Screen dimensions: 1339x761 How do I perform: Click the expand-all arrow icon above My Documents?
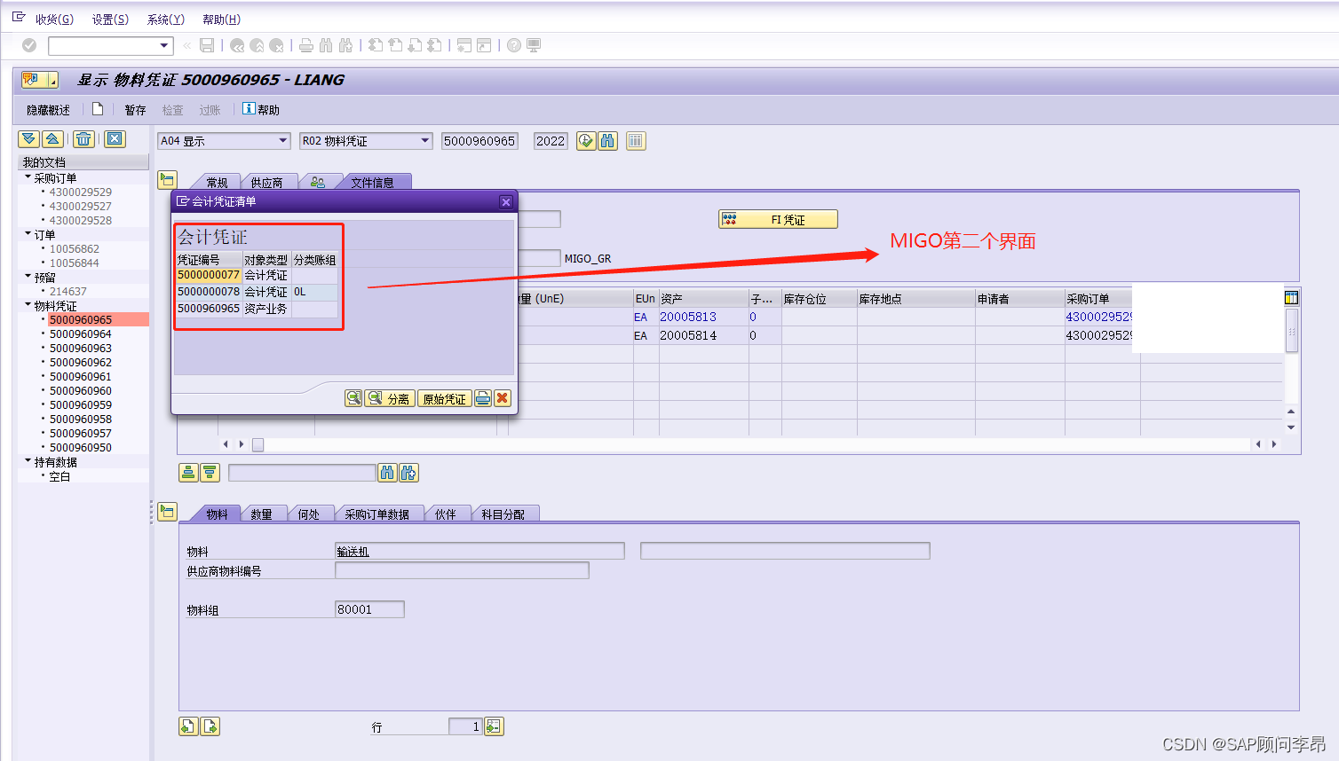click(x=29, y=139)
